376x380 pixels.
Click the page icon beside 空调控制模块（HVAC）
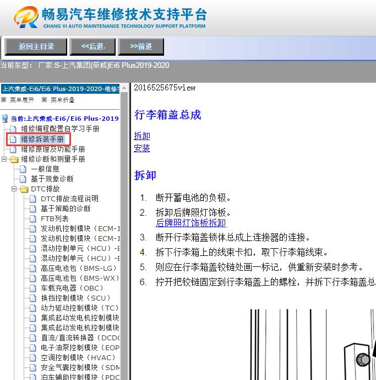point(33,358)
